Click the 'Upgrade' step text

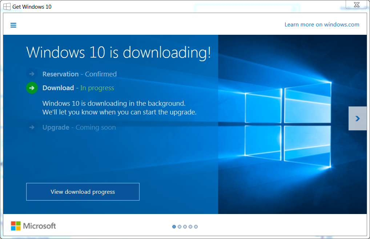56,127
